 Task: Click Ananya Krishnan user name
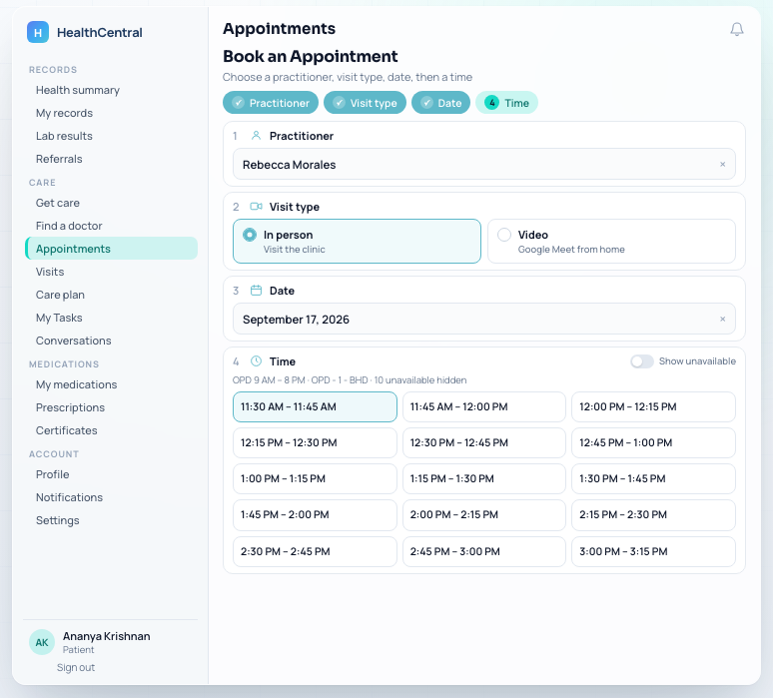pyautogui.click(x=107, y=636)
